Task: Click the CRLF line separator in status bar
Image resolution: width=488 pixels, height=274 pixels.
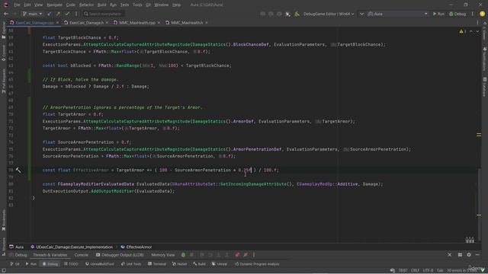Action: [415, 270]
